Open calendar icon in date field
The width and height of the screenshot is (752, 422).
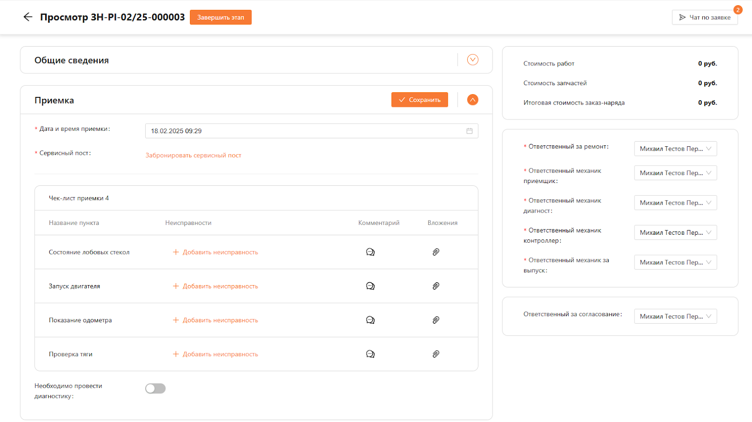point(469,131)
